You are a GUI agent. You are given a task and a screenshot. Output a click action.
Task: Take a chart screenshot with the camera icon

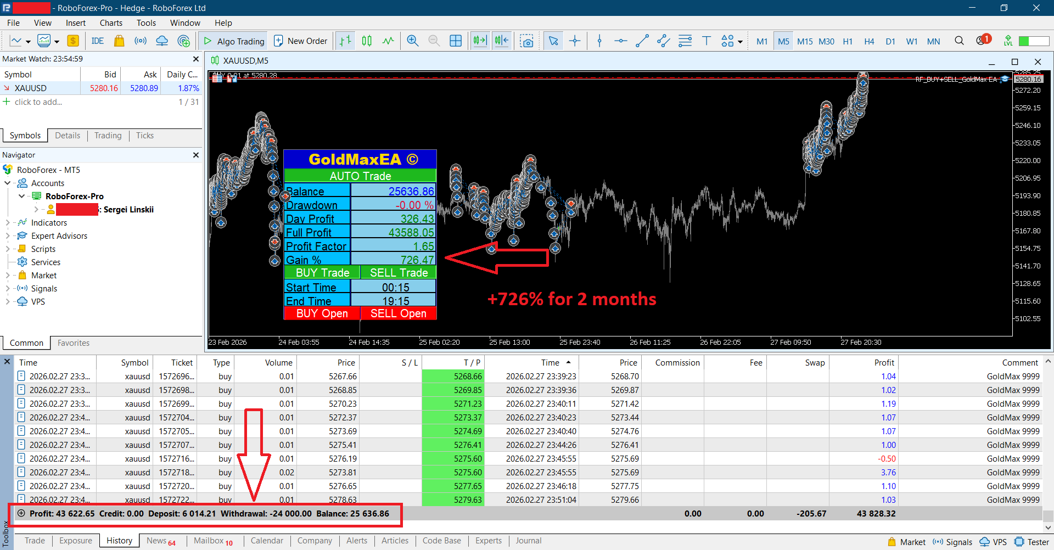tap(527, 41)
